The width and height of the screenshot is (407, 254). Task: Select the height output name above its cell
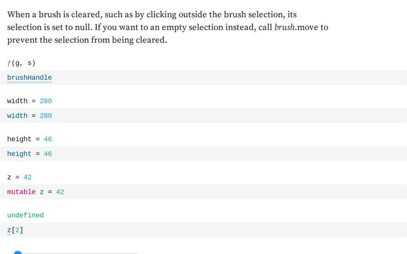[x=19, y=139]
